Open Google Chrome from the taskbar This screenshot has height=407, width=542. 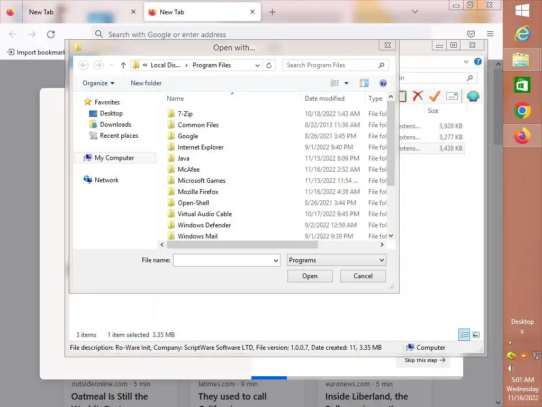(522, 110)
